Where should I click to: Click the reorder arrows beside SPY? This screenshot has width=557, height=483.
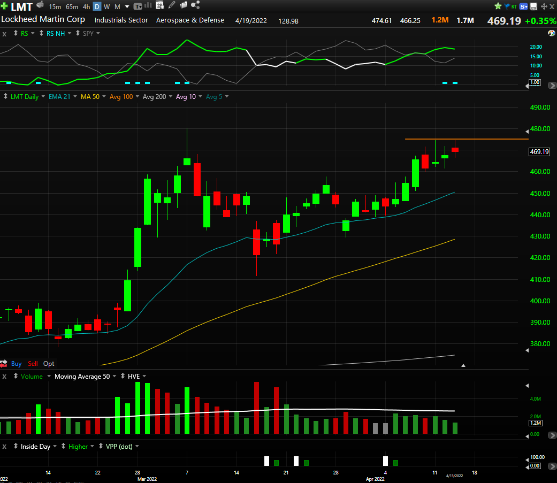tap(78, 33)
